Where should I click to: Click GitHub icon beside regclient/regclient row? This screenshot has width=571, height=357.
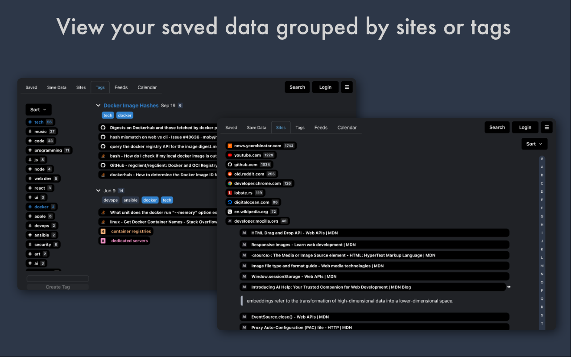(x=103, y=165)
